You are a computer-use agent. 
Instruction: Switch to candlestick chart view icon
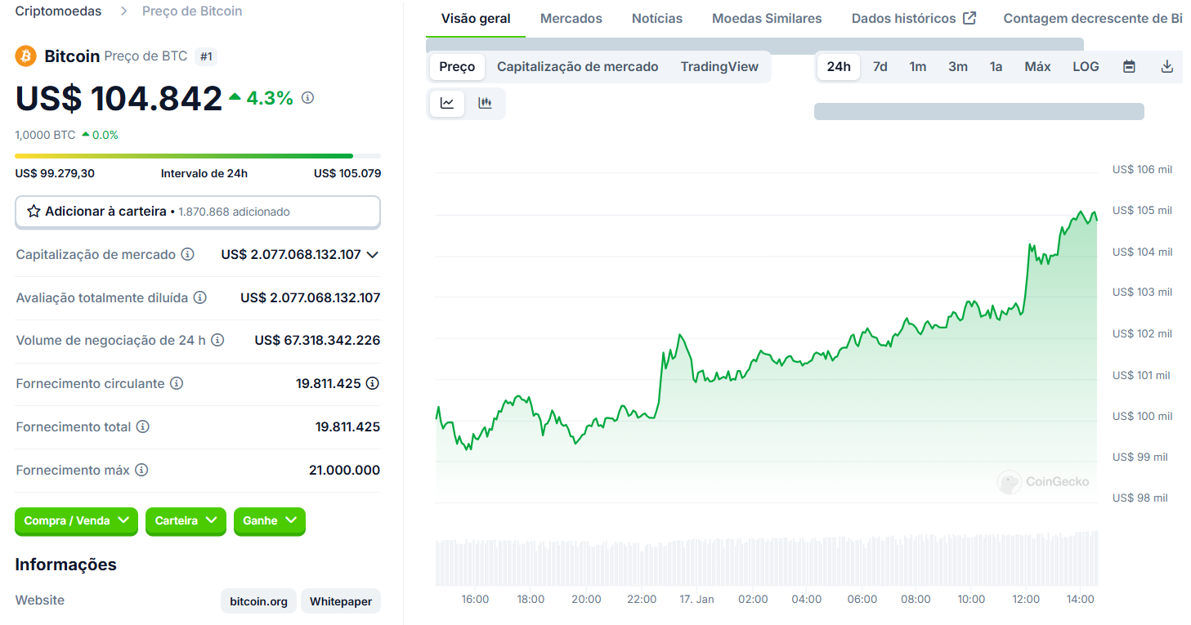485,104
